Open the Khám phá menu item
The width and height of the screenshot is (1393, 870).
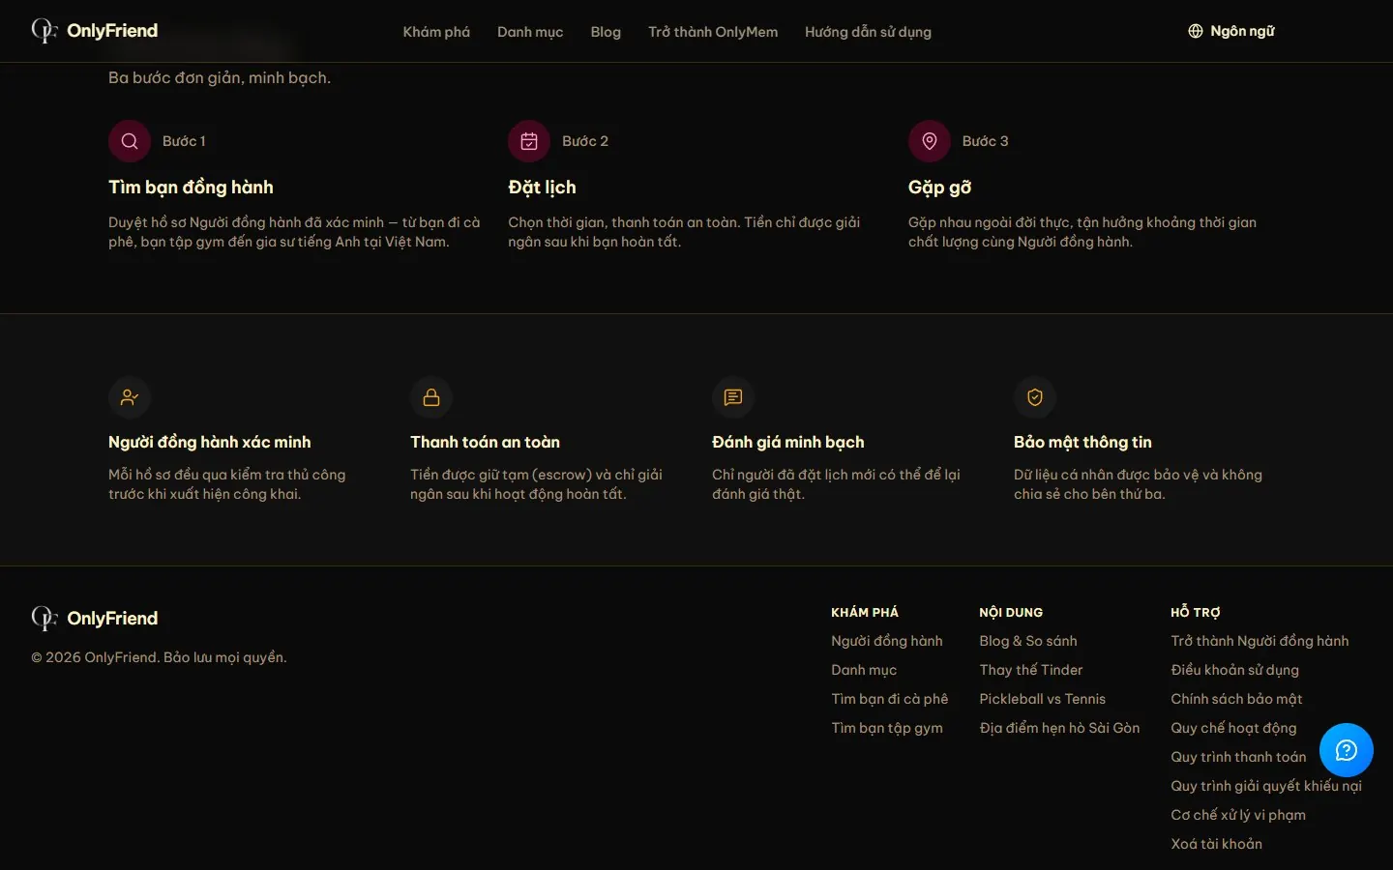(436, 32)
